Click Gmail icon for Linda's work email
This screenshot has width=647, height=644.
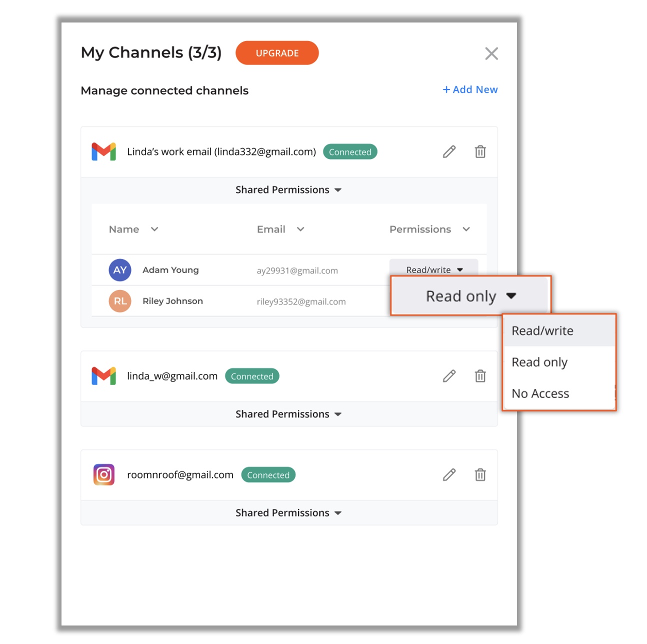tap(103, 151)
